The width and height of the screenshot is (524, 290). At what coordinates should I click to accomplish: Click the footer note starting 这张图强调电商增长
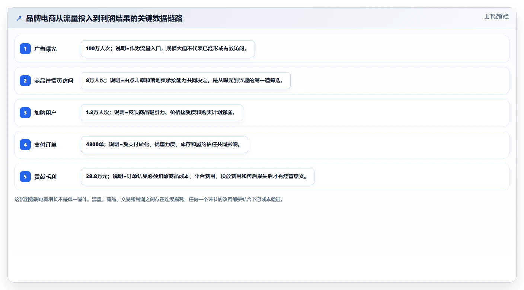[149, 199]
